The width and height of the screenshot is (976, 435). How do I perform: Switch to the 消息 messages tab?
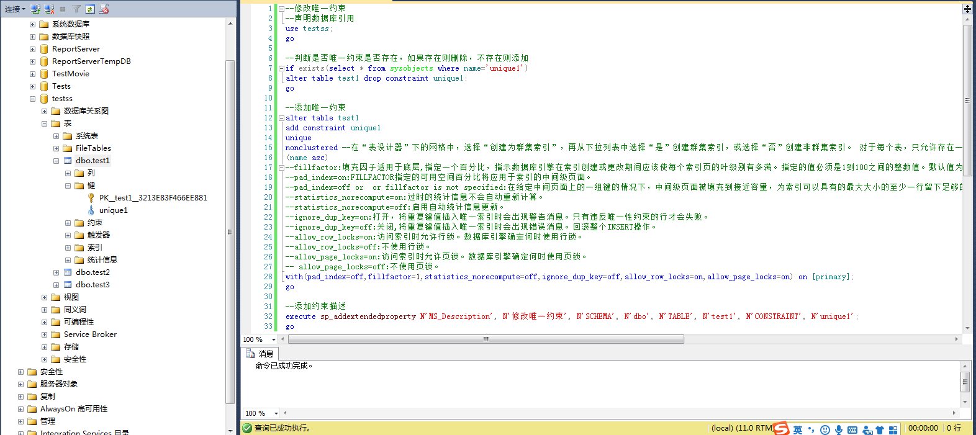click(x=260, y=354)
